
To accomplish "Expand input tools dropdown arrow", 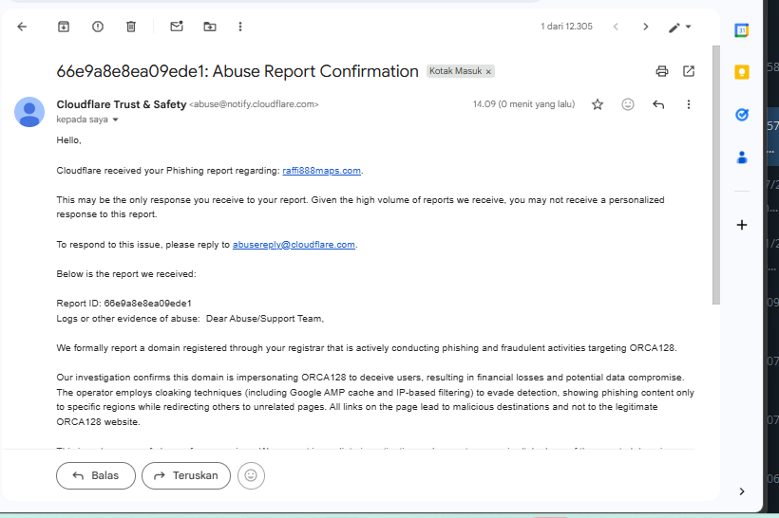I will coord(688,27).
